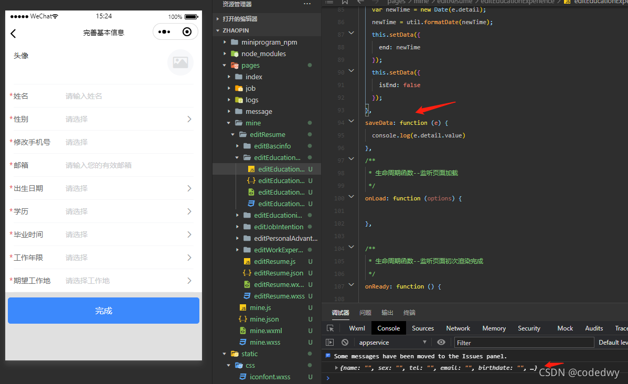The width and height of the screenshot is (628, 384).
Task: Click the console Filter input
Action: click(x=524, y=343)
